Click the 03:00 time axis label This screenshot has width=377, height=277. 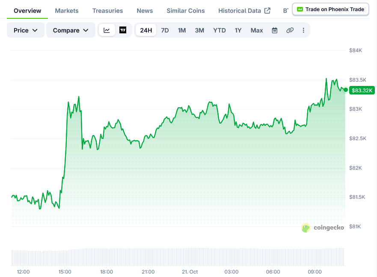tap(232, 272)
